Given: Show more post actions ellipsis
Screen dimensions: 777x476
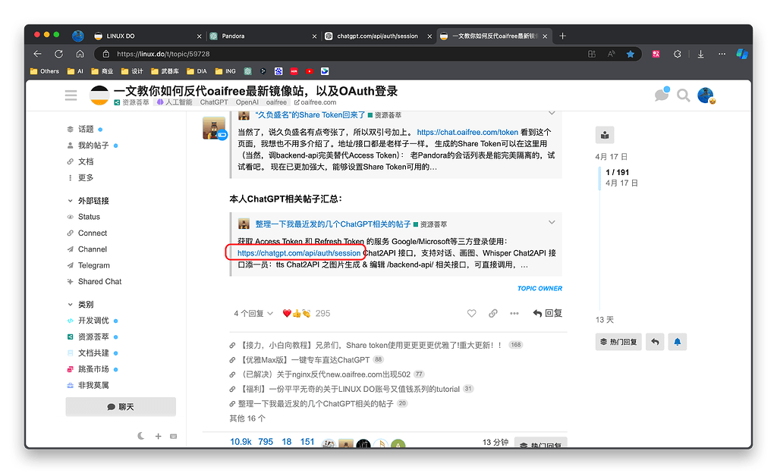Looking at the screenshot, I should tap(514, 313).
